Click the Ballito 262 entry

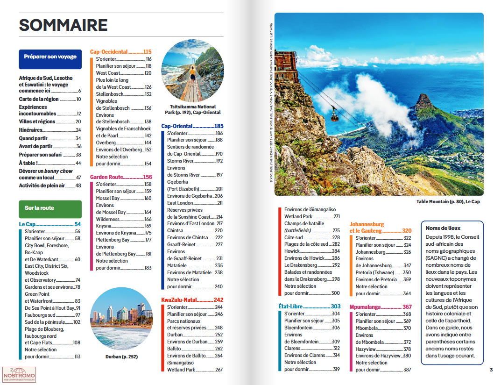(x=195, y=349)
